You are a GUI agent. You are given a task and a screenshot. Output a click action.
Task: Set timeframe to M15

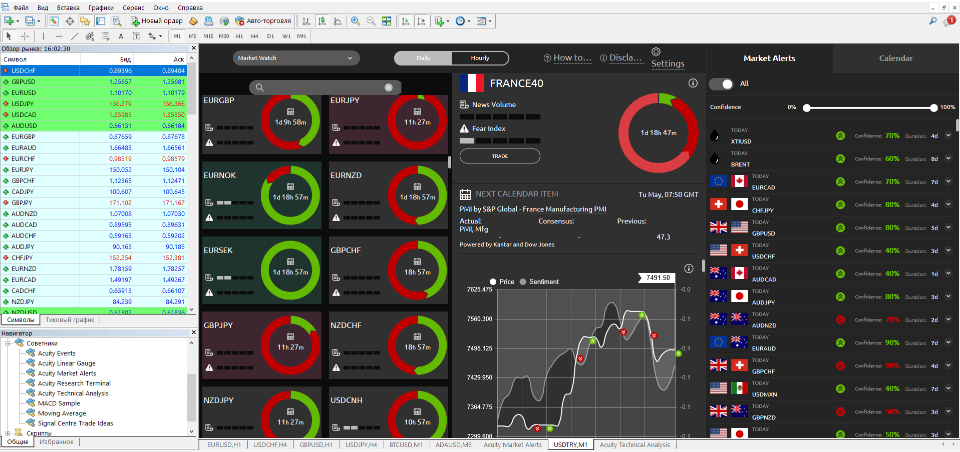[208, 36]
